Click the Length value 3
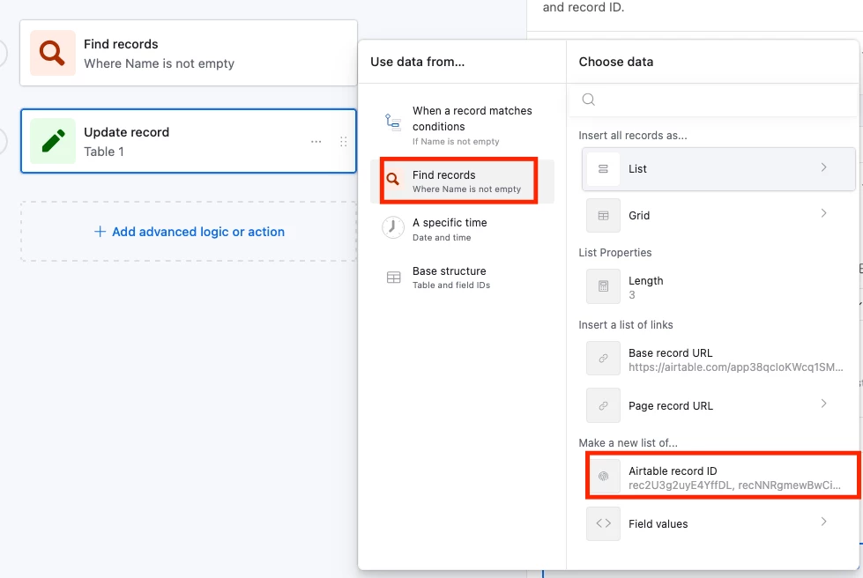This screenshot has width=863, height=578. click(x=632, y=295)
